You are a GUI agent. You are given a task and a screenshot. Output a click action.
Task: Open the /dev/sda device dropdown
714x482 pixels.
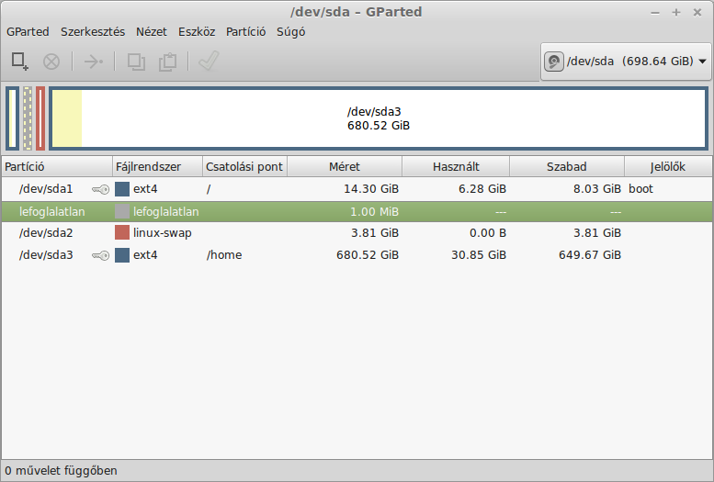[626, 62]
